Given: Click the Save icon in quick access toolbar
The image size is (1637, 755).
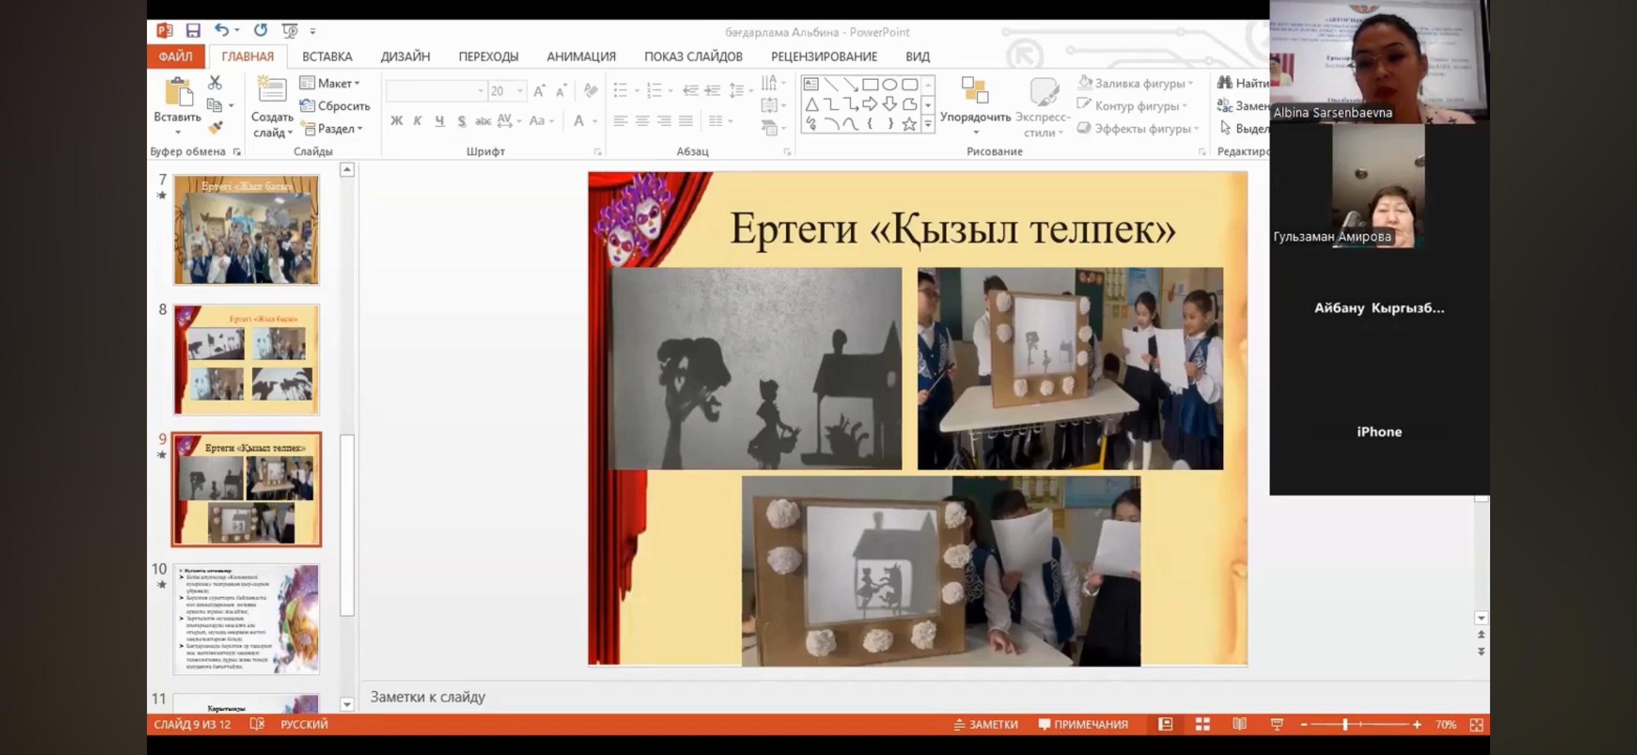Looking at the screenshot, I should coord(193,30).
